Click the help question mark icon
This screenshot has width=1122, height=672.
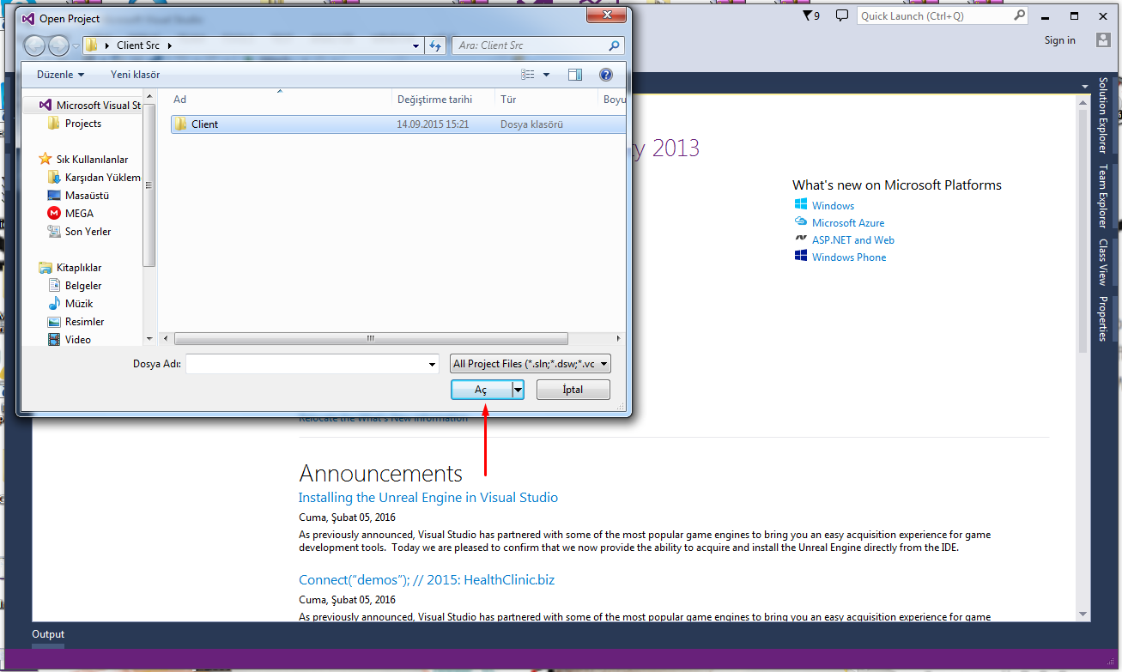[x=606, y=75]
